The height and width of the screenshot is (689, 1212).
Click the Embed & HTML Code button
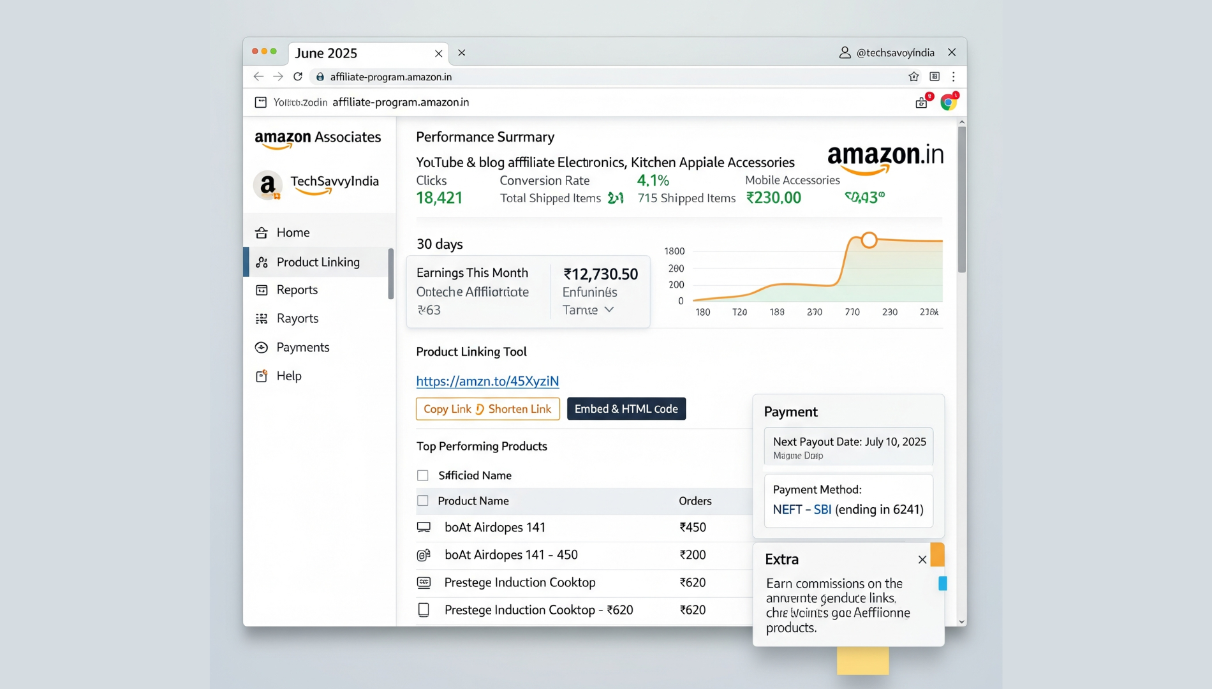pyautogui.click(x=626, y=409)
